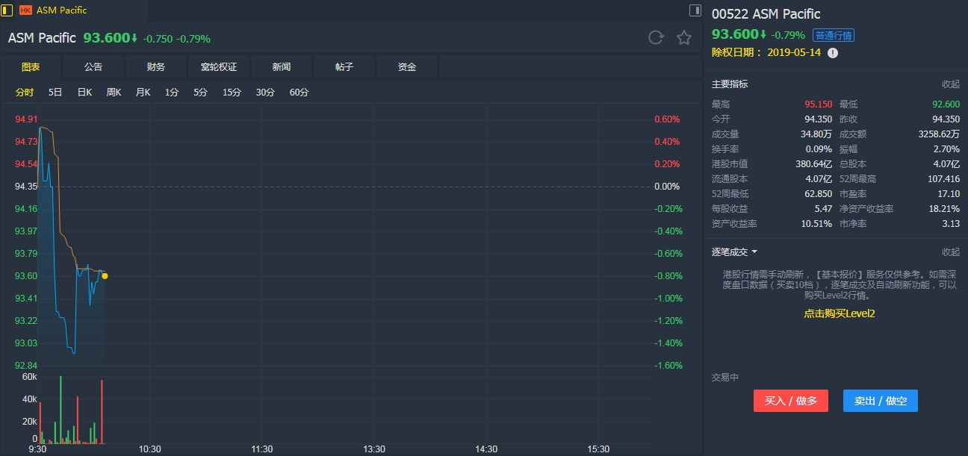This screenshot has width=968, height=456.
Task: Click the 52周最高 value 107.416
Action: (943, 179)
